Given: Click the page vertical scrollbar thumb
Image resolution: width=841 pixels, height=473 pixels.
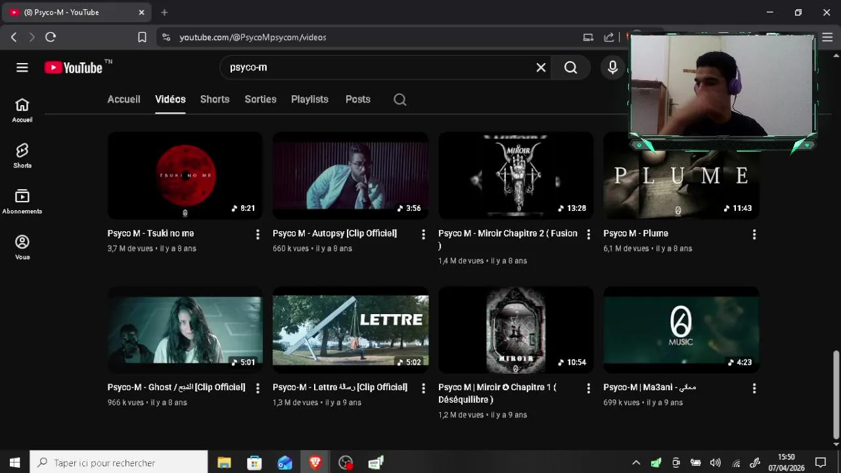Looking at the screenshot, I should point(836,394).
